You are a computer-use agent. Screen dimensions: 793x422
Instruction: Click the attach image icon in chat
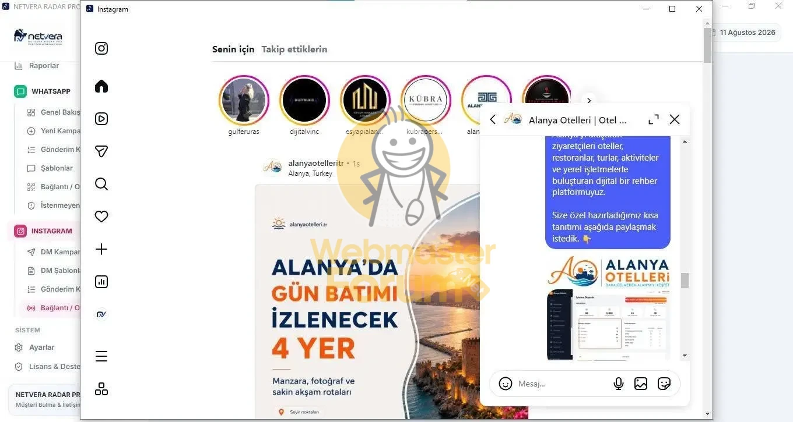pos(641,384)
